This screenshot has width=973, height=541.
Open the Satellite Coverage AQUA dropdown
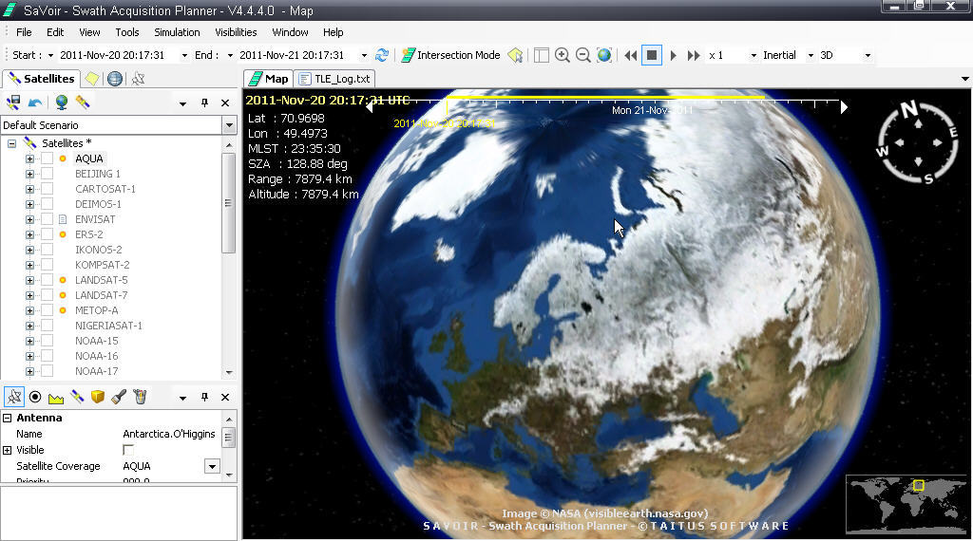click(x=212, y=466)
